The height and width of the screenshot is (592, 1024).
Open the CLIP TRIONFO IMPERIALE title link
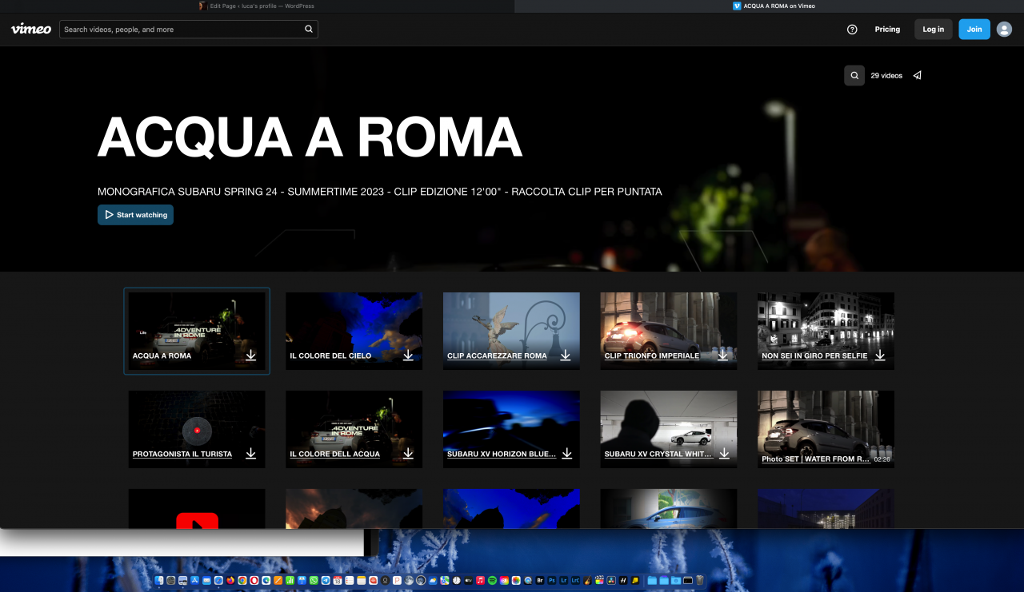tap(652, 356)
